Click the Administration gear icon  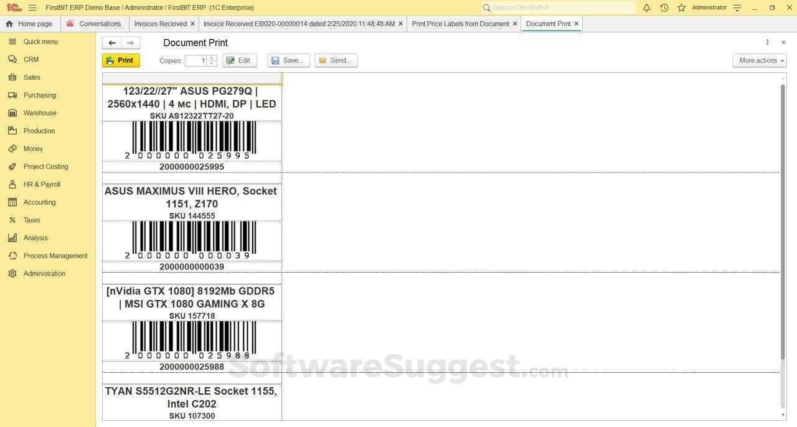tap(12, 273)
